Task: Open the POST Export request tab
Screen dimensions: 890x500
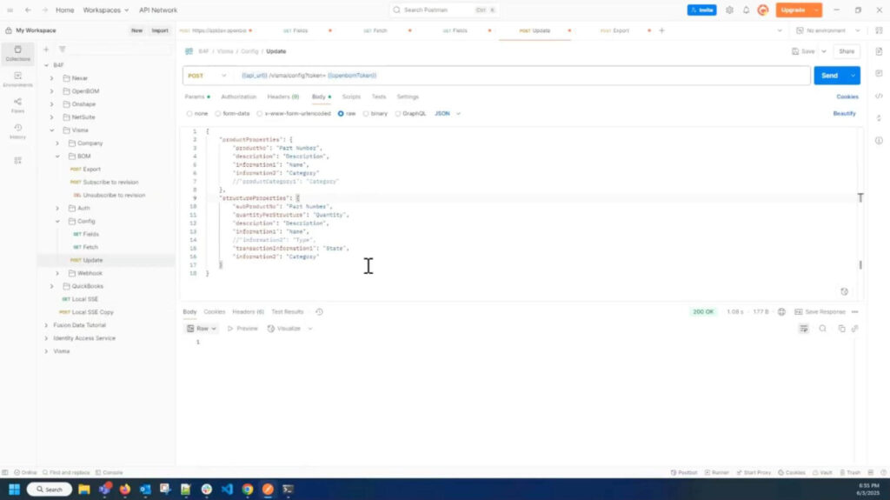Action: 614,30
